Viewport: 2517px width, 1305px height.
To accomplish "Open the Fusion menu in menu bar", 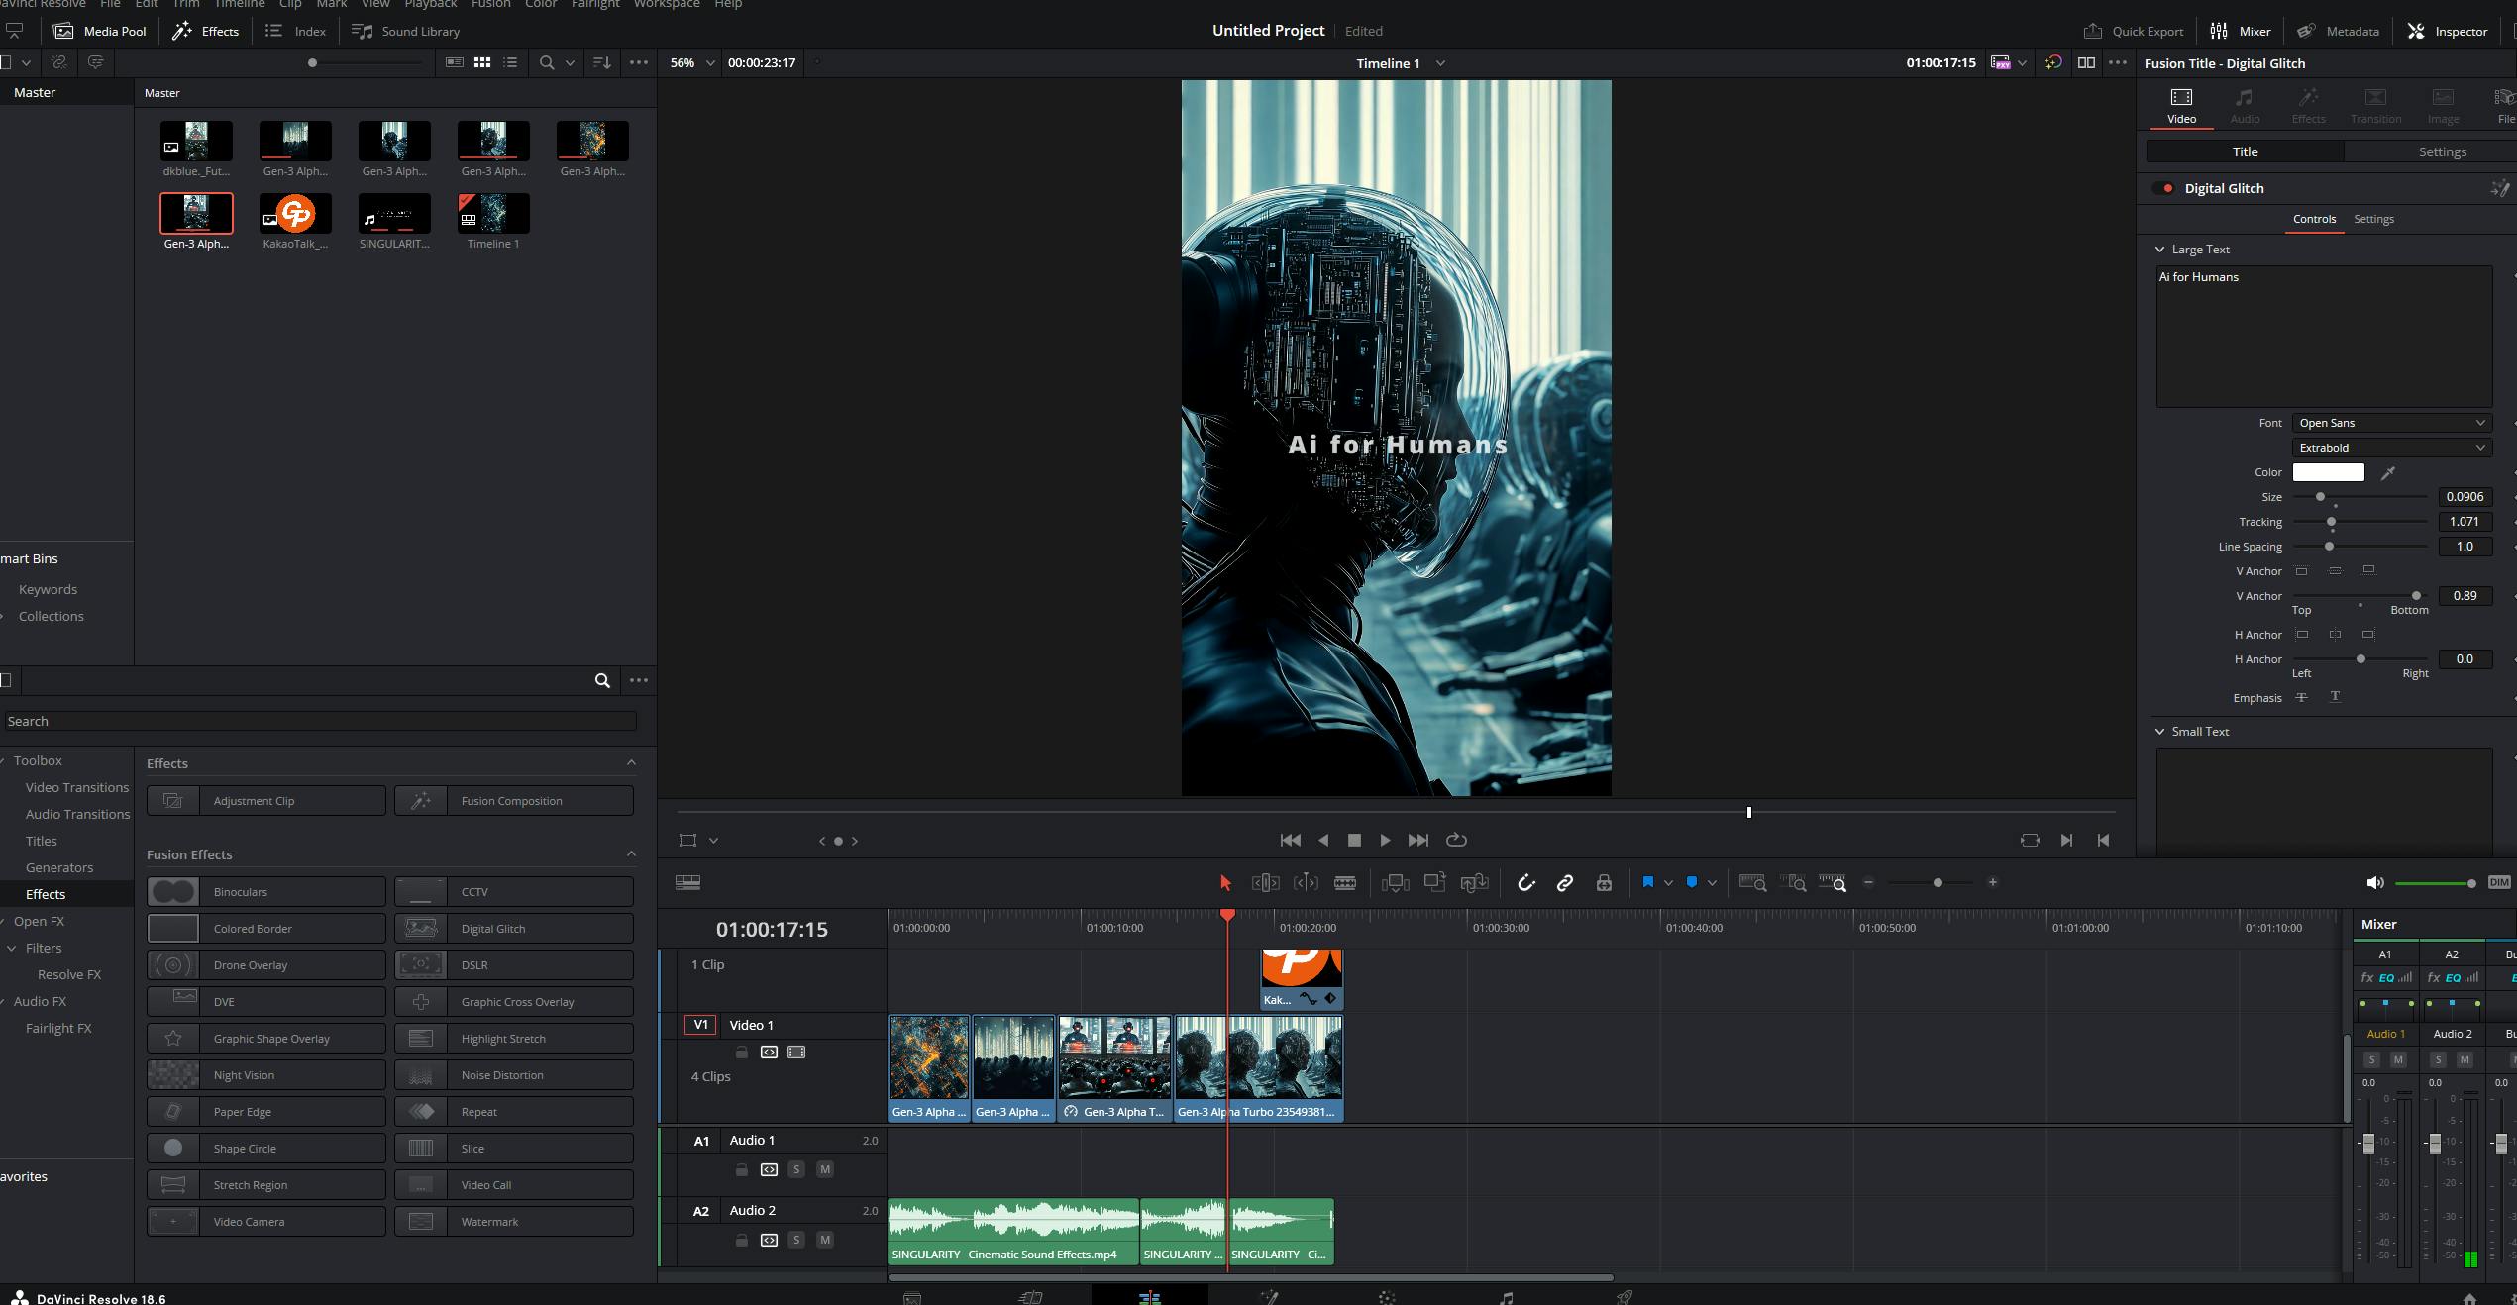I will 490,4.
